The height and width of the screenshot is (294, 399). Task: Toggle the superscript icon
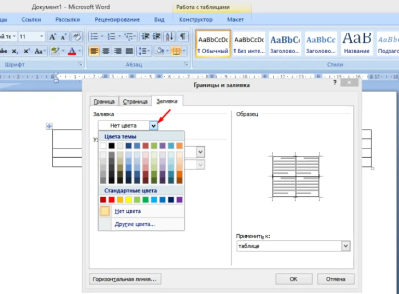[26, 51]
